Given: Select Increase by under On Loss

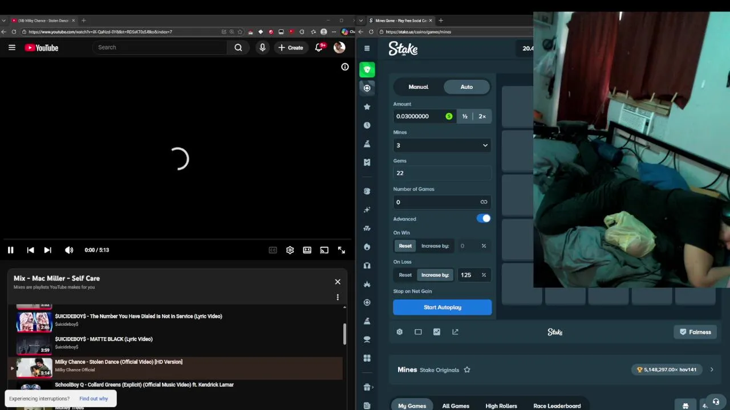Looking at the screenshot, I should coord(435,275).
